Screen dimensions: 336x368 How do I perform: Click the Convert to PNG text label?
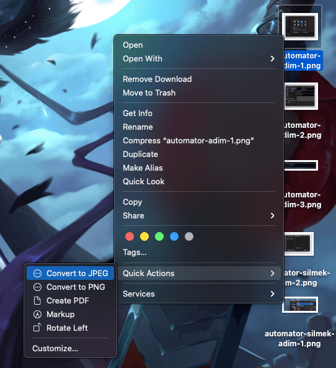76,287
